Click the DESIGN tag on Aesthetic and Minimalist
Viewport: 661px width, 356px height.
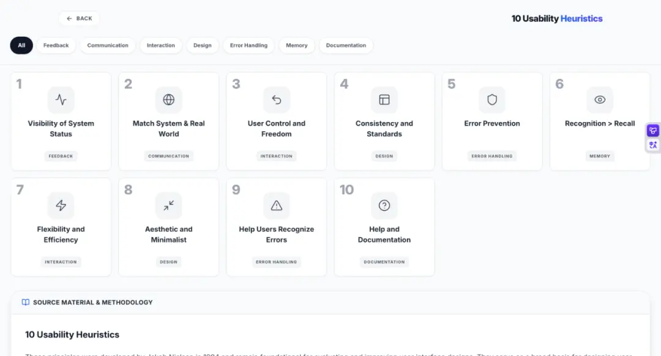169,262
